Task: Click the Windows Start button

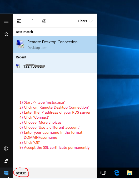Action: click(6, 173)
